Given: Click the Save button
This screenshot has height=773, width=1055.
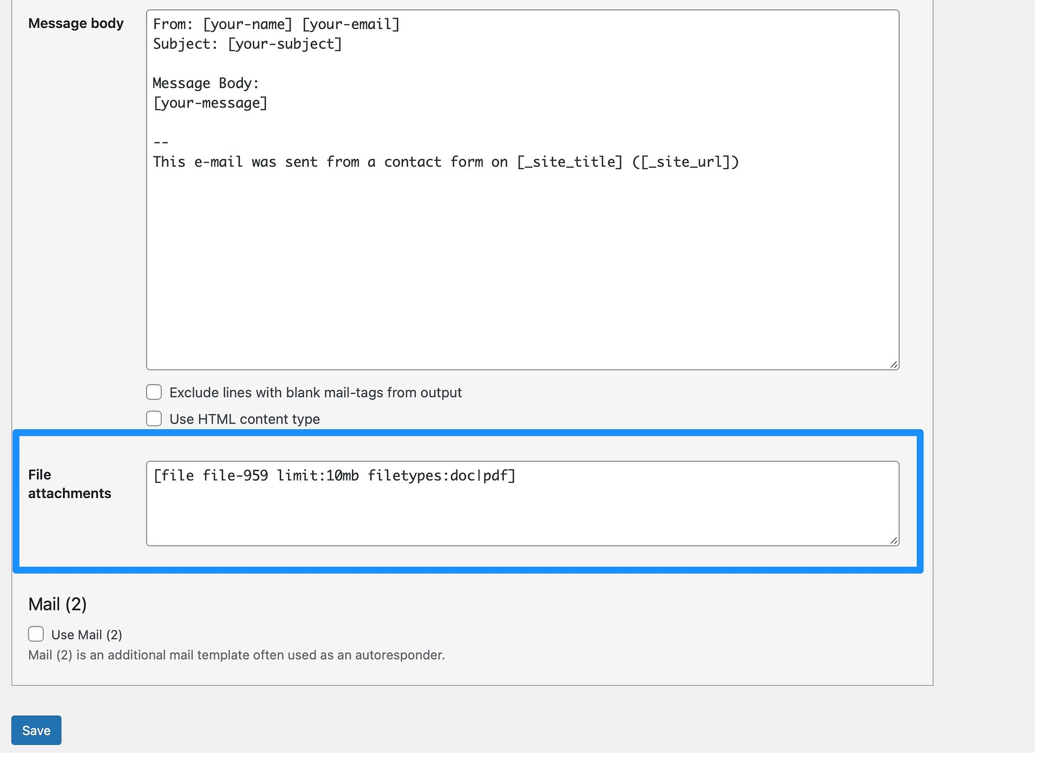Looking at the screenshot, I should pos(36,730).
